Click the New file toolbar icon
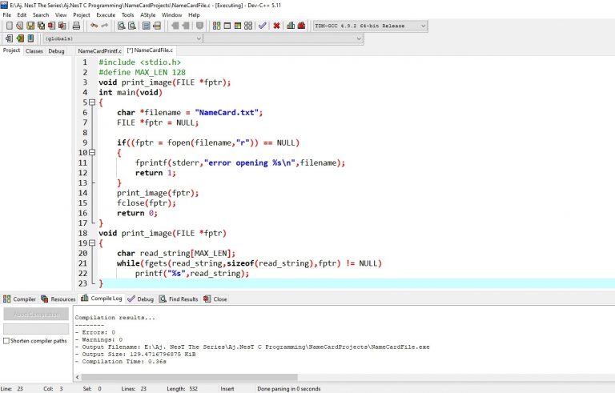The image size is (615, 393). click(x=9, y=26)
